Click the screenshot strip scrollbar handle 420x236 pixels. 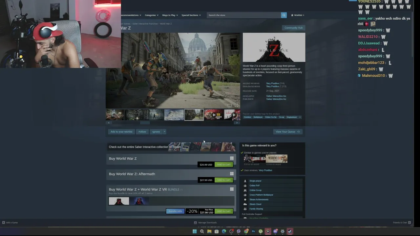point(145,123)
